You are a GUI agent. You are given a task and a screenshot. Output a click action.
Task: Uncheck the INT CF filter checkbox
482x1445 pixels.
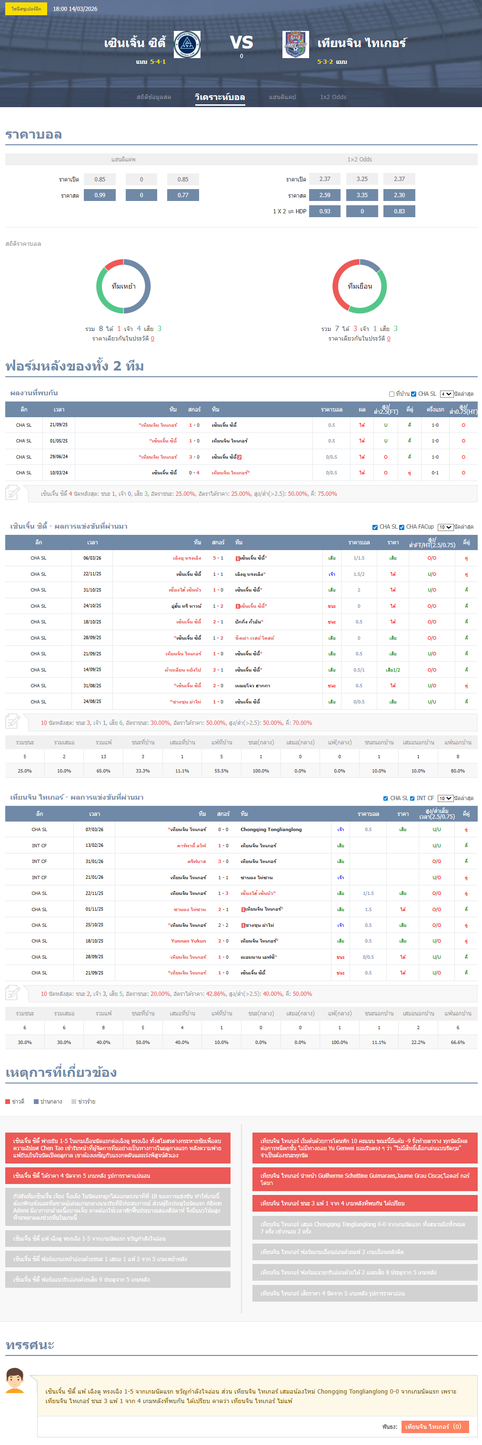pos(412,798)
